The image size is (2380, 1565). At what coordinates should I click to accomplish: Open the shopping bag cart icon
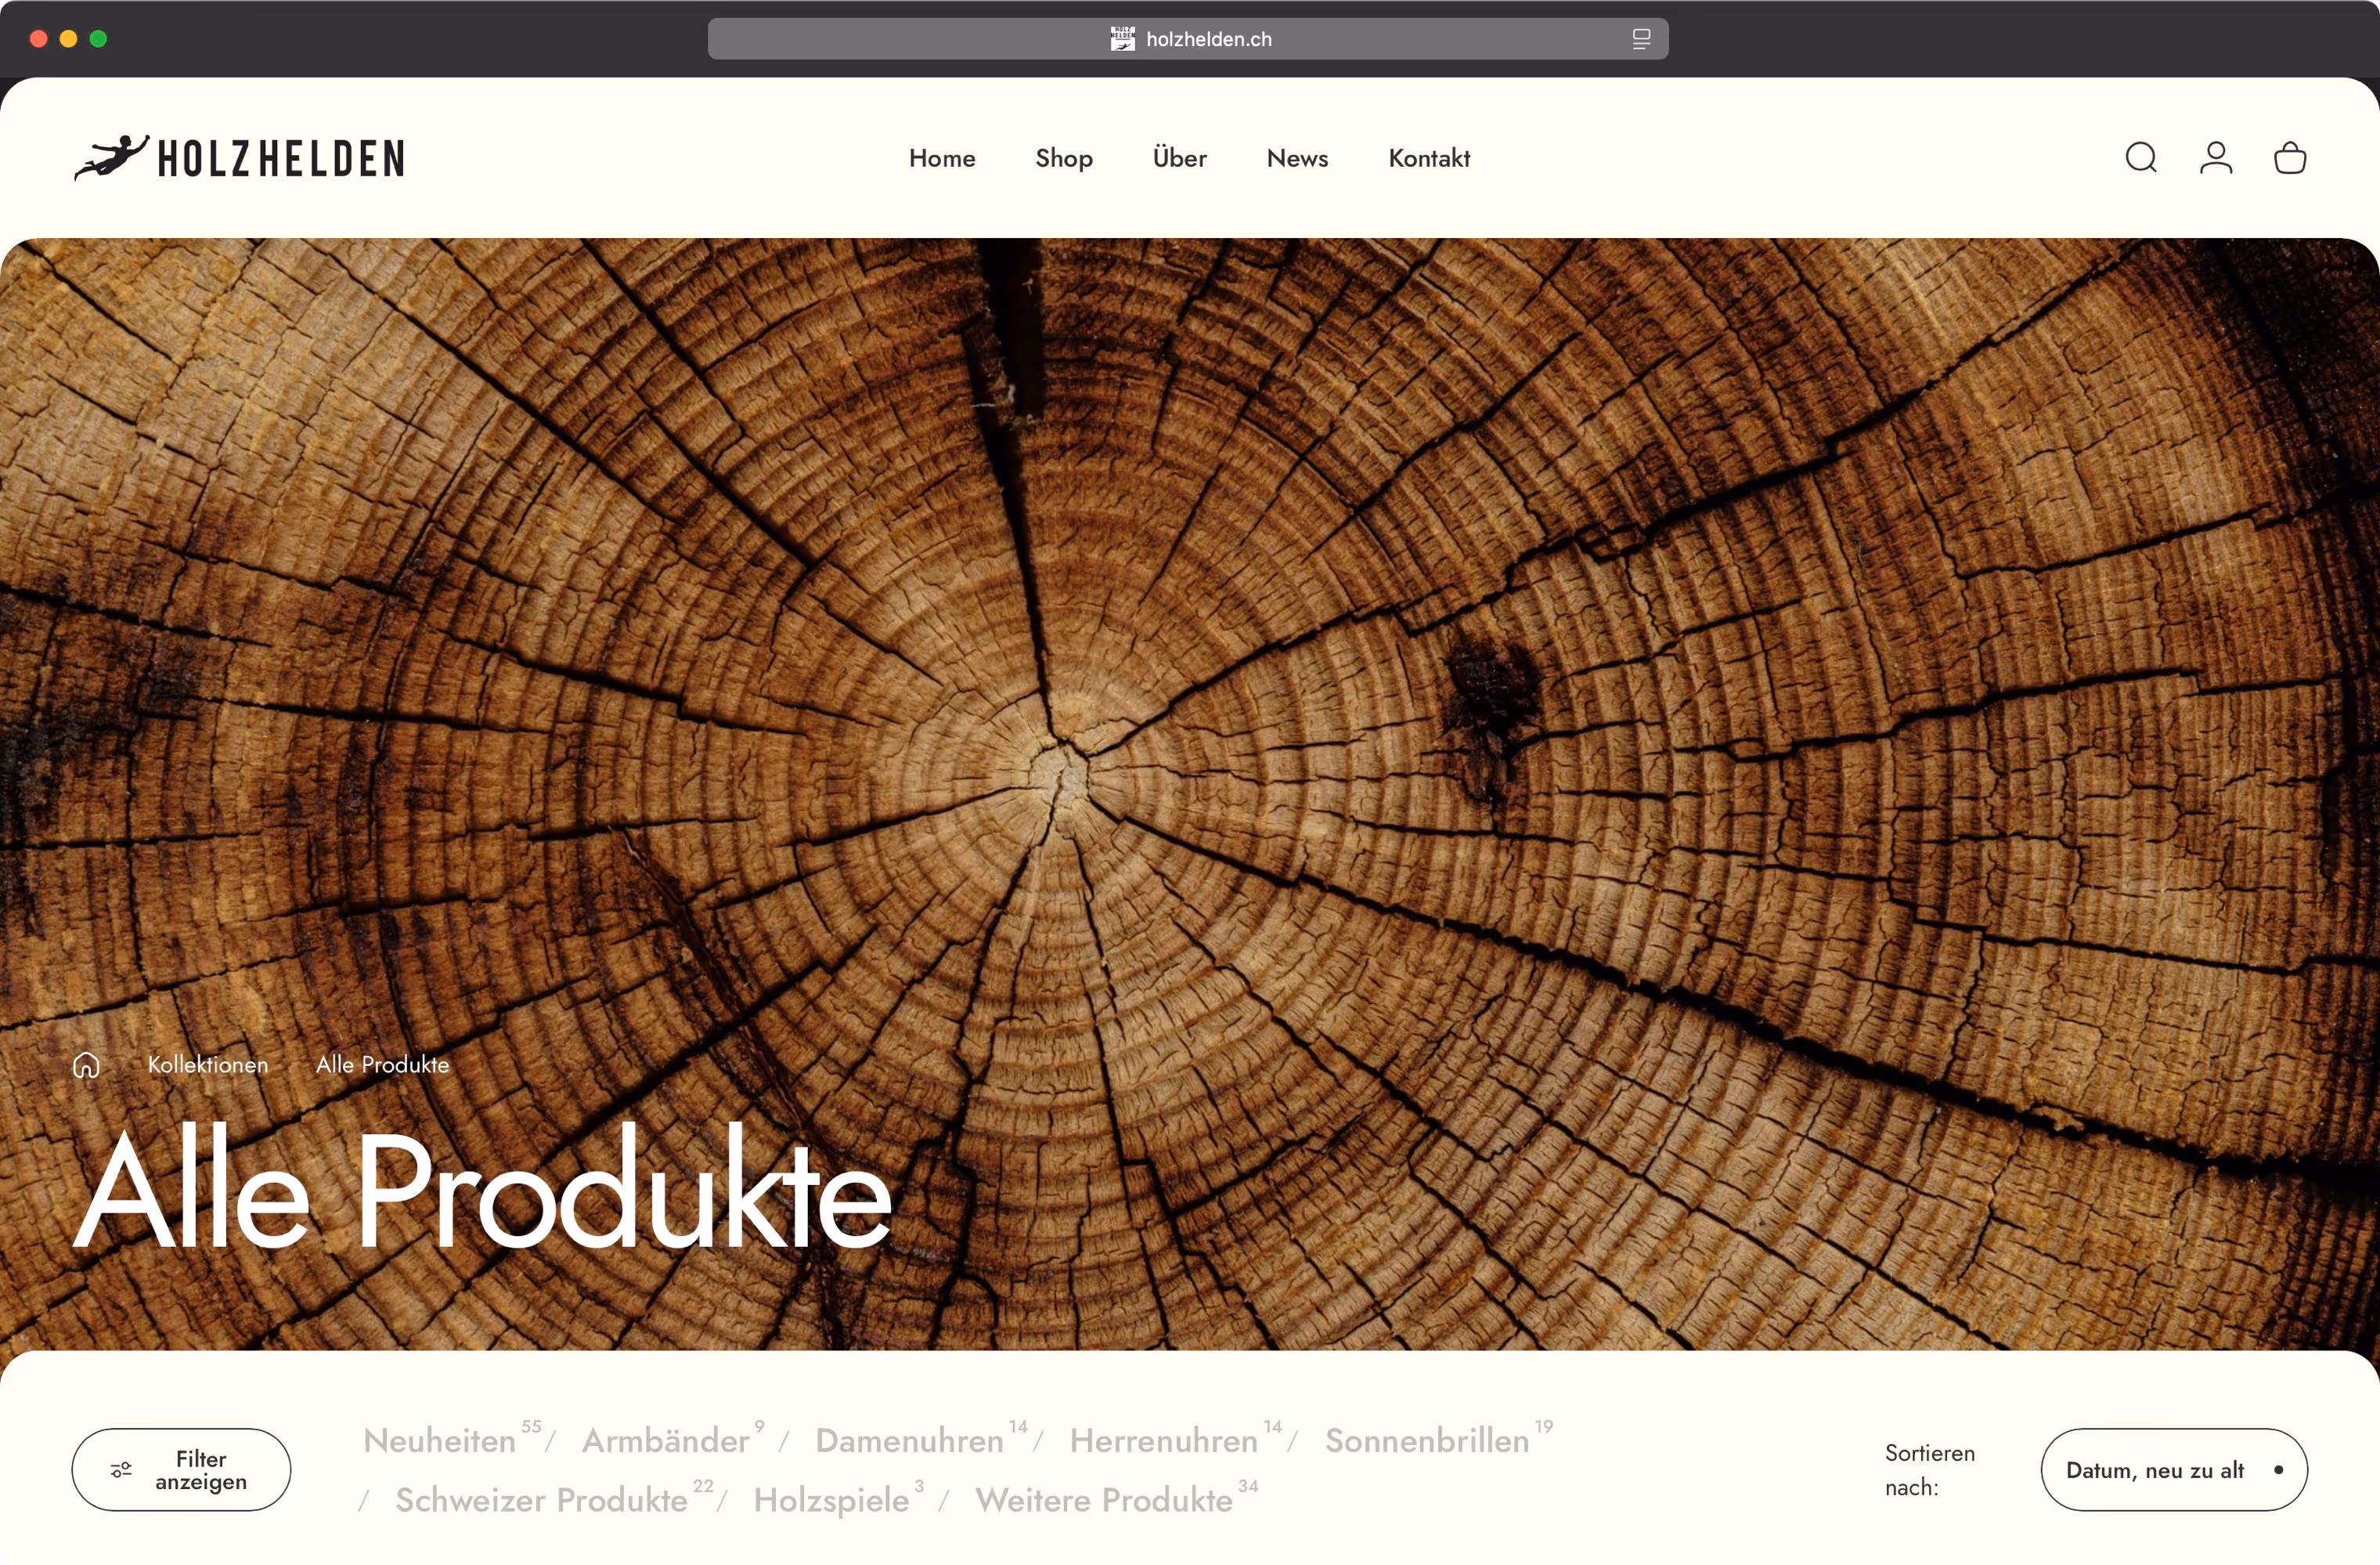point(2289,158)
